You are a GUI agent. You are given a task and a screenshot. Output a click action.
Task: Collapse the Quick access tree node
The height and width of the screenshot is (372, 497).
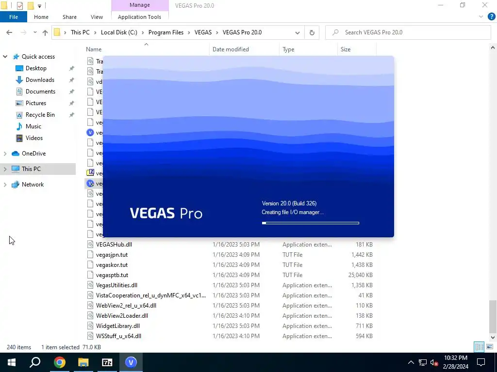pos(5,57)
